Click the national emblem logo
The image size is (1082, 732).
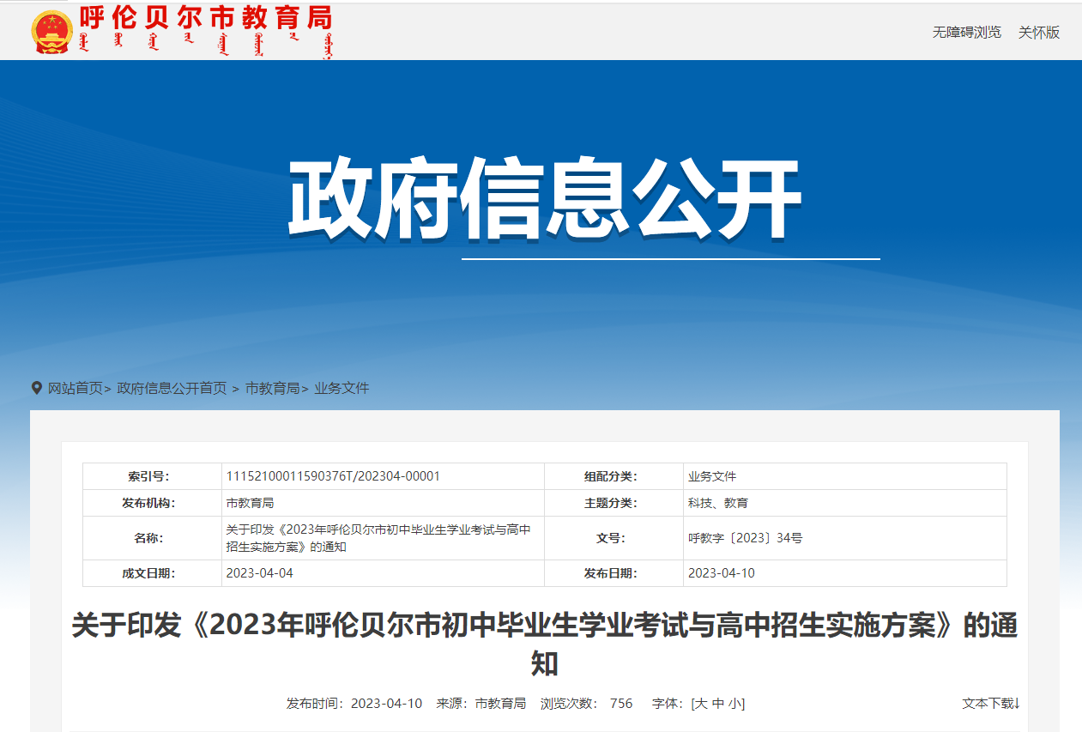(x=51, y=33)
